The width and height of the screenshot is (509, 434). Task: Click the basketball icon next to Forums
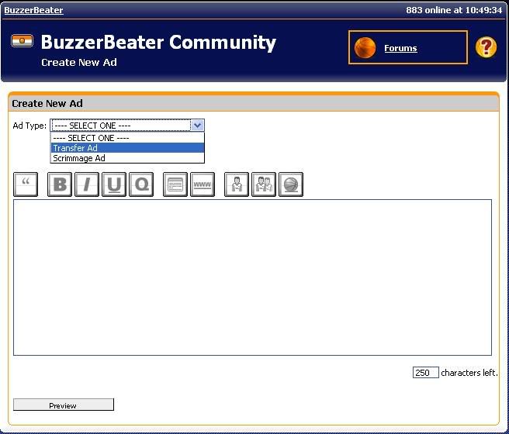(365, 48)
